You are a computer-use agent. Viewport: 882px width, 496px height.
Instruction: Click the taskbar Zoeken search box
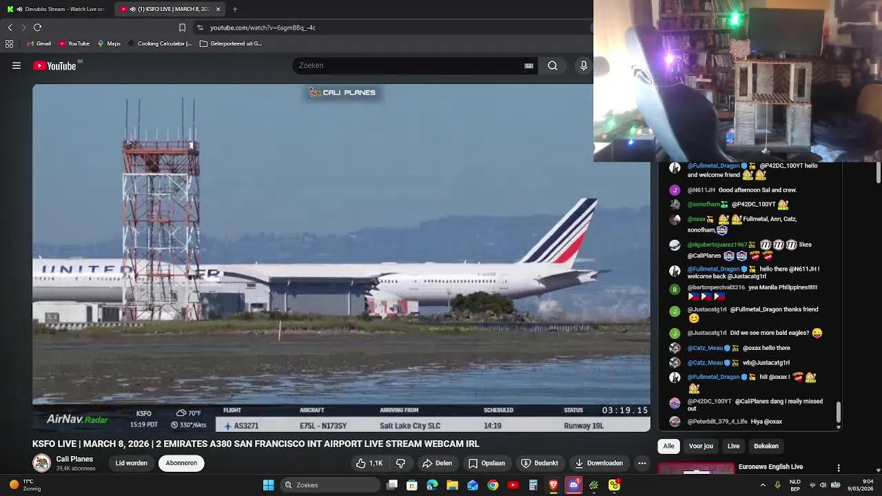(332, 485)
